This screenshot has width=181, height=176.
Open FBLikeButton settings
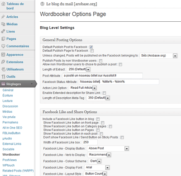(11, 133)
